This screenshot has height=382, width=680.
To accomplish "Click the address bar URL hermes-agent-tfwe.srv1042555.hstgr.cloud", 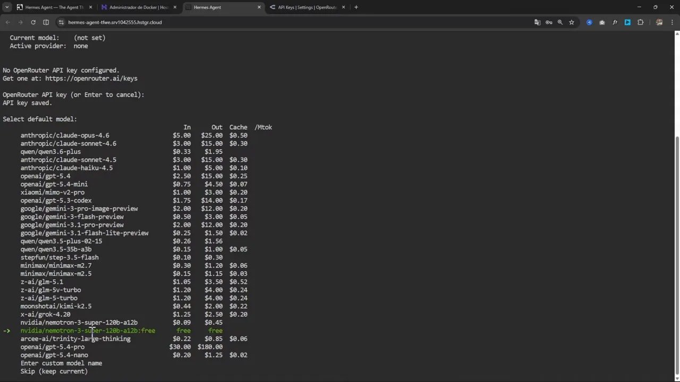I will [x=115, y=22].
